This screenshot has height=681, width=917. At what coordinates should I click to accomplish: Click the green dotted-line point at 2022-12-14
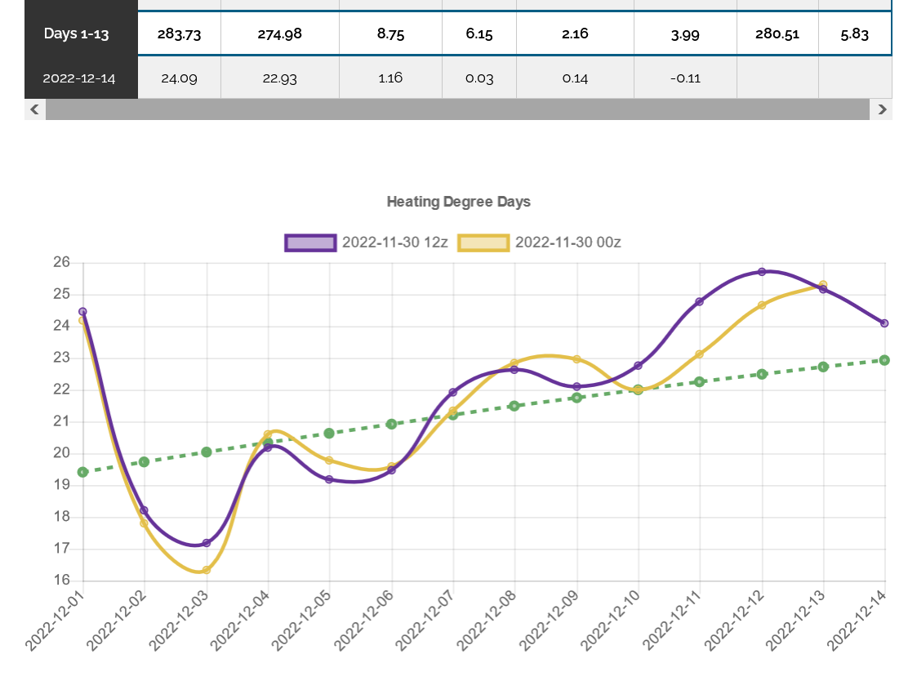(884, 360)
